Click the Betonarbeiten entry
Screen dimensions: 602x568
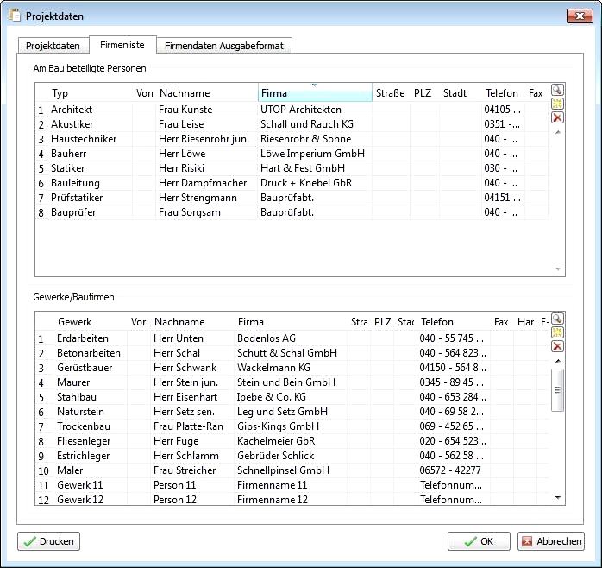coord(292,353)
